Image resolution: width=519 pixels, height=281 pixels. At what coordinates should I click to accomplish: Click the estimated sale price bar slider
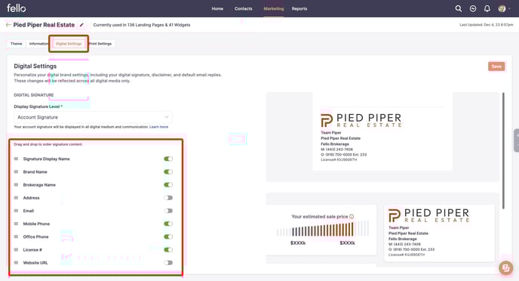coord(323,229)
